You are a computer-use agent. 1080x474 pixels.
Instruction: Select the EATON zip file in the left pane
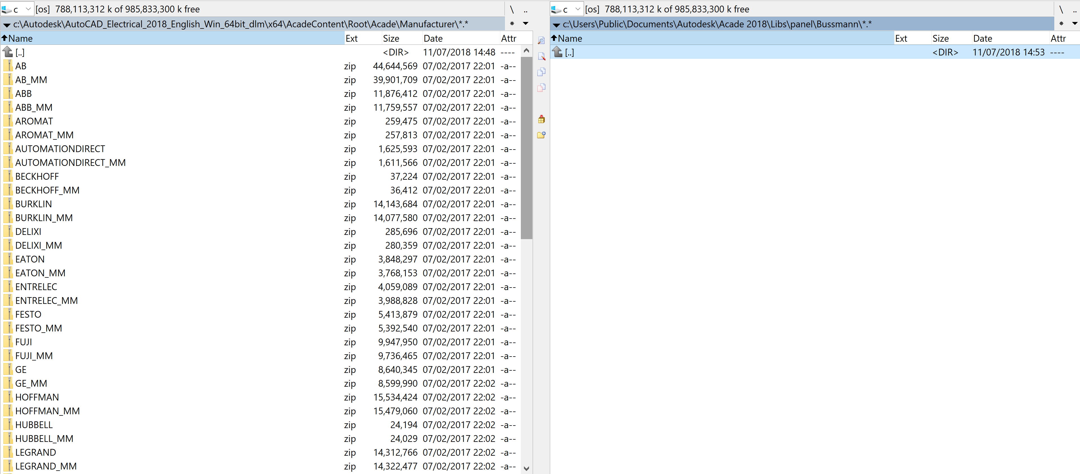[29, 259]
